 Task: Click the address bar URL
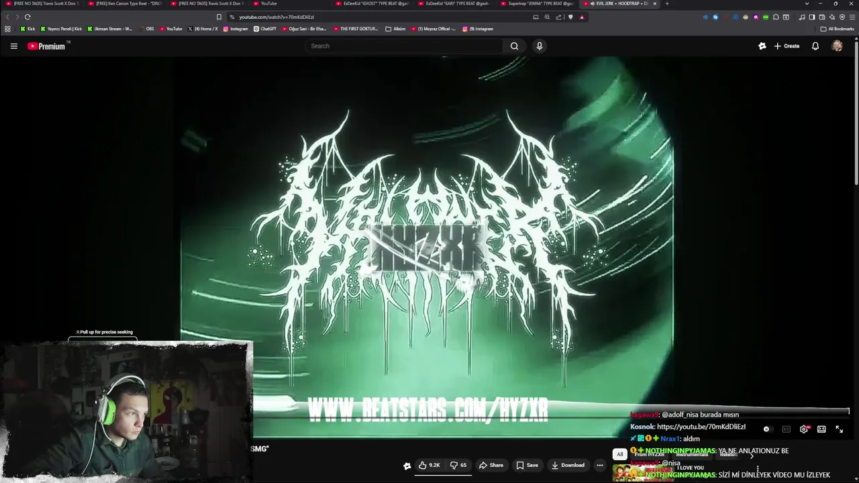(x=276, y=17)
